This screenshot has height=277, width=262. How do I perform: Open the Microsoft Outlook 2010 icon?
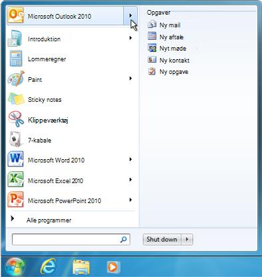[15, 15]
